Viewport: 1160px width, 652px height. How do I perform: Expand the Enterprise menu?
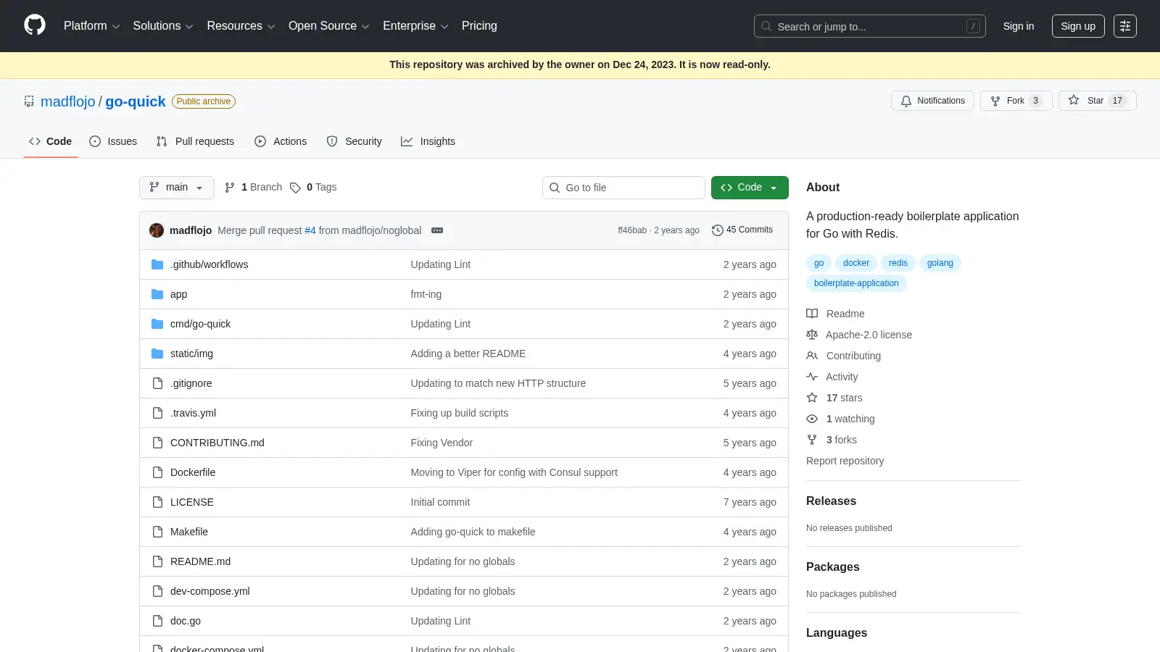415,26
